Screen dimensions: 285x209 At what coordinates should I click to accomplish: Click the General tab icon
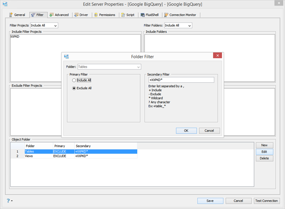(11, 15)
